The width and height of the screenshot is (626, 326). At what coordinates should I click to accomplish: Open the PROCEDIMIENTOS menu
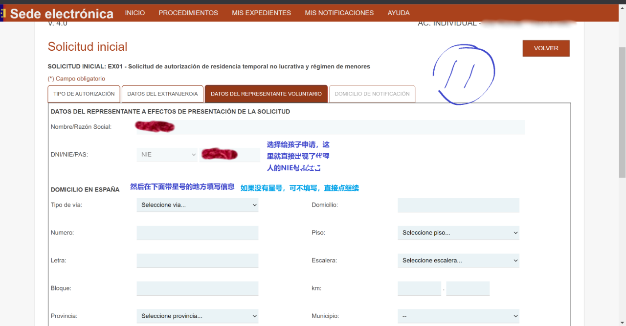(x=188, y=13)
